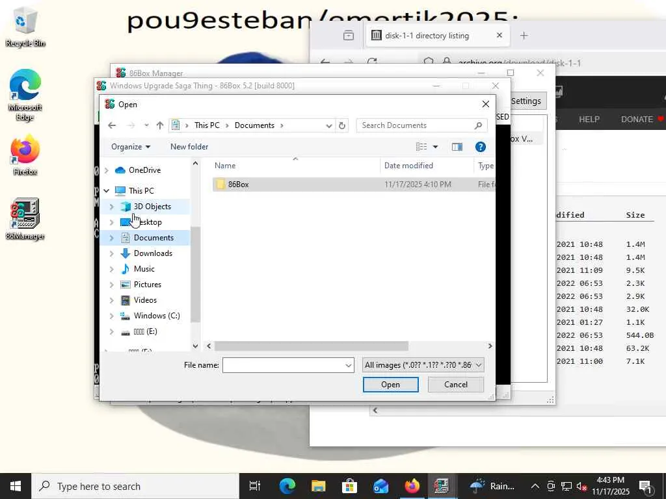Click New folder in toolbar
Image resolution: width=666 pixels, height=499 pixels.
click(189, 147)
